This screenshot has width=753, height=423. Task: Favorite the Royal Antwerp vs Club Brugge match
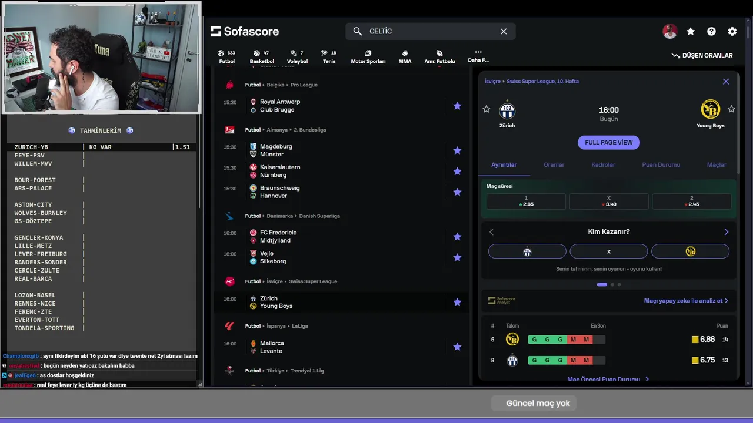pyautogui.click(x=457, y=106)
